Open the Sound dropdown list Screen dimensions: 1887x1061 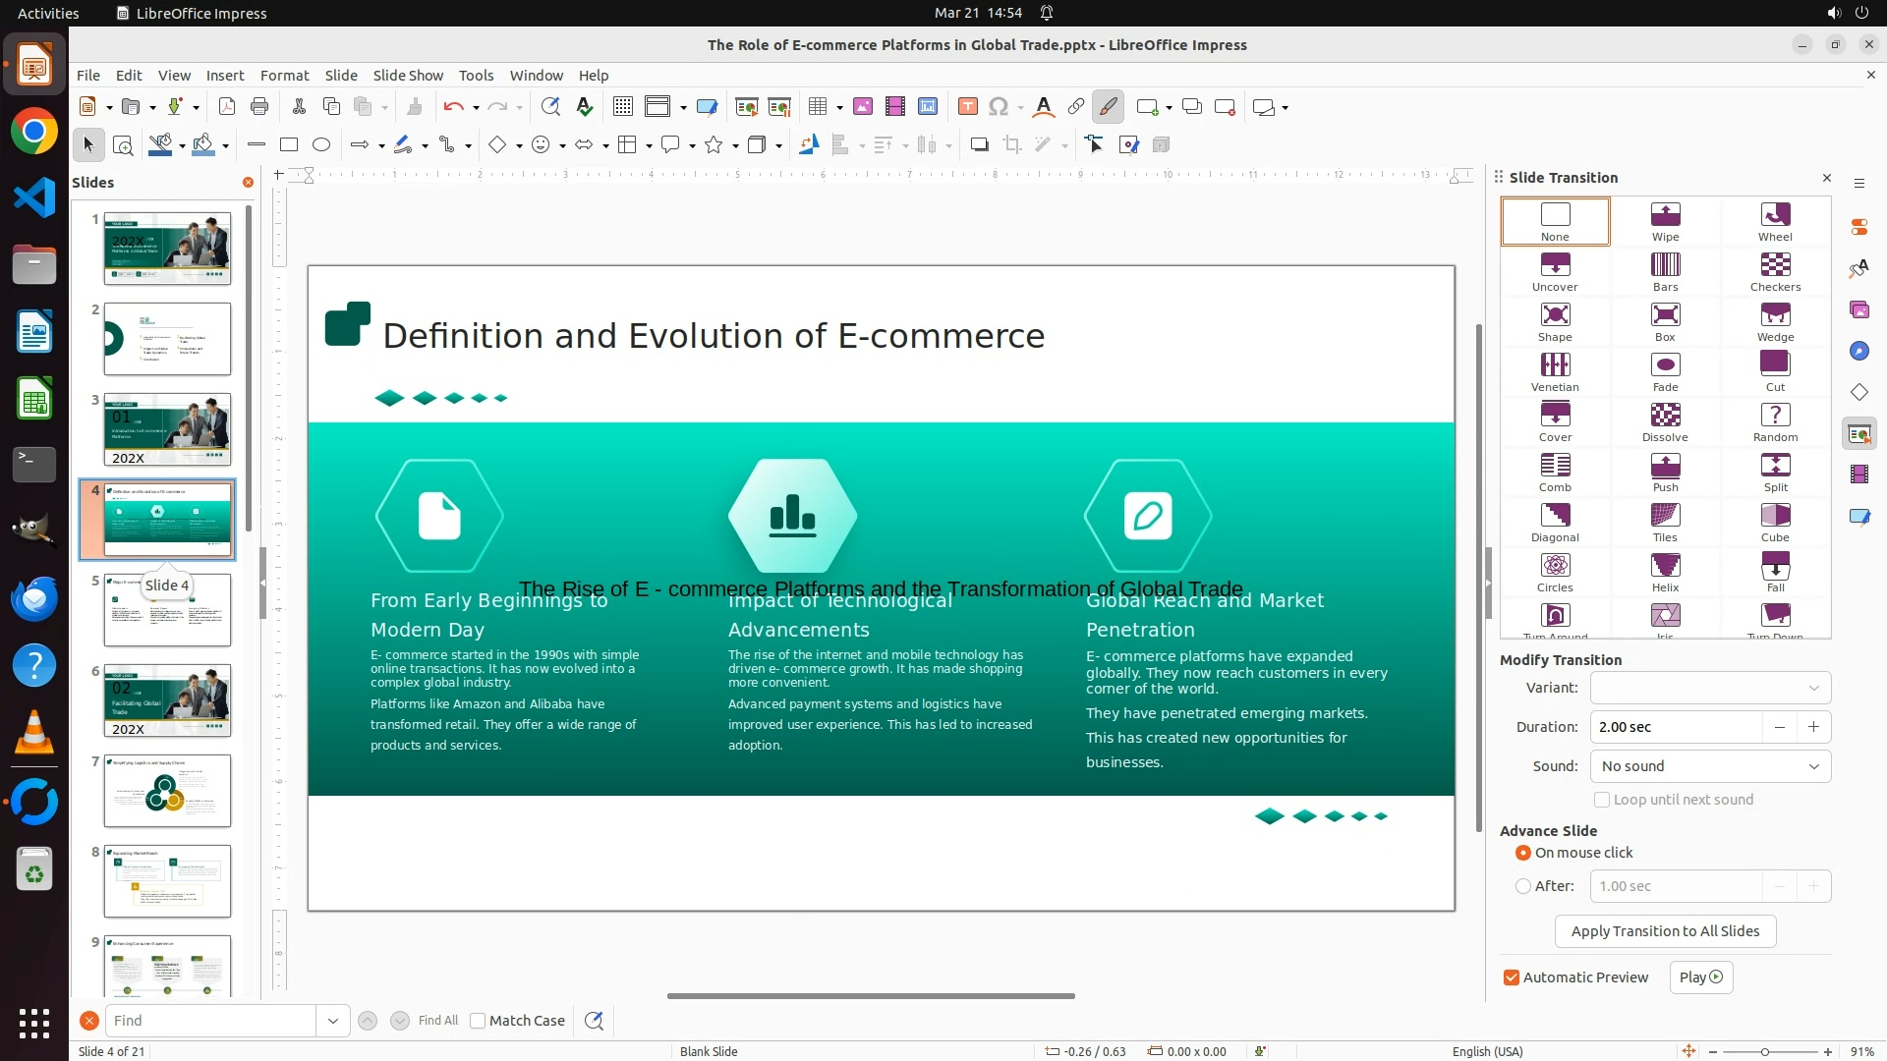(x=1710, y=766)
